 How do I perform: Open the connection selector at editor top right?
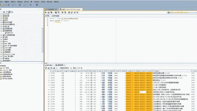[182, 12]
